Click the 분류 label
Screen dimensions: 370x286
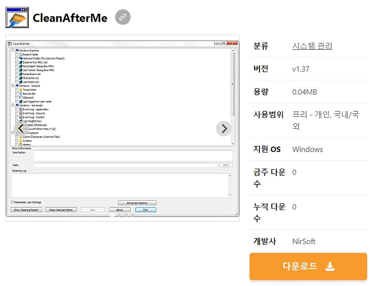261,46
